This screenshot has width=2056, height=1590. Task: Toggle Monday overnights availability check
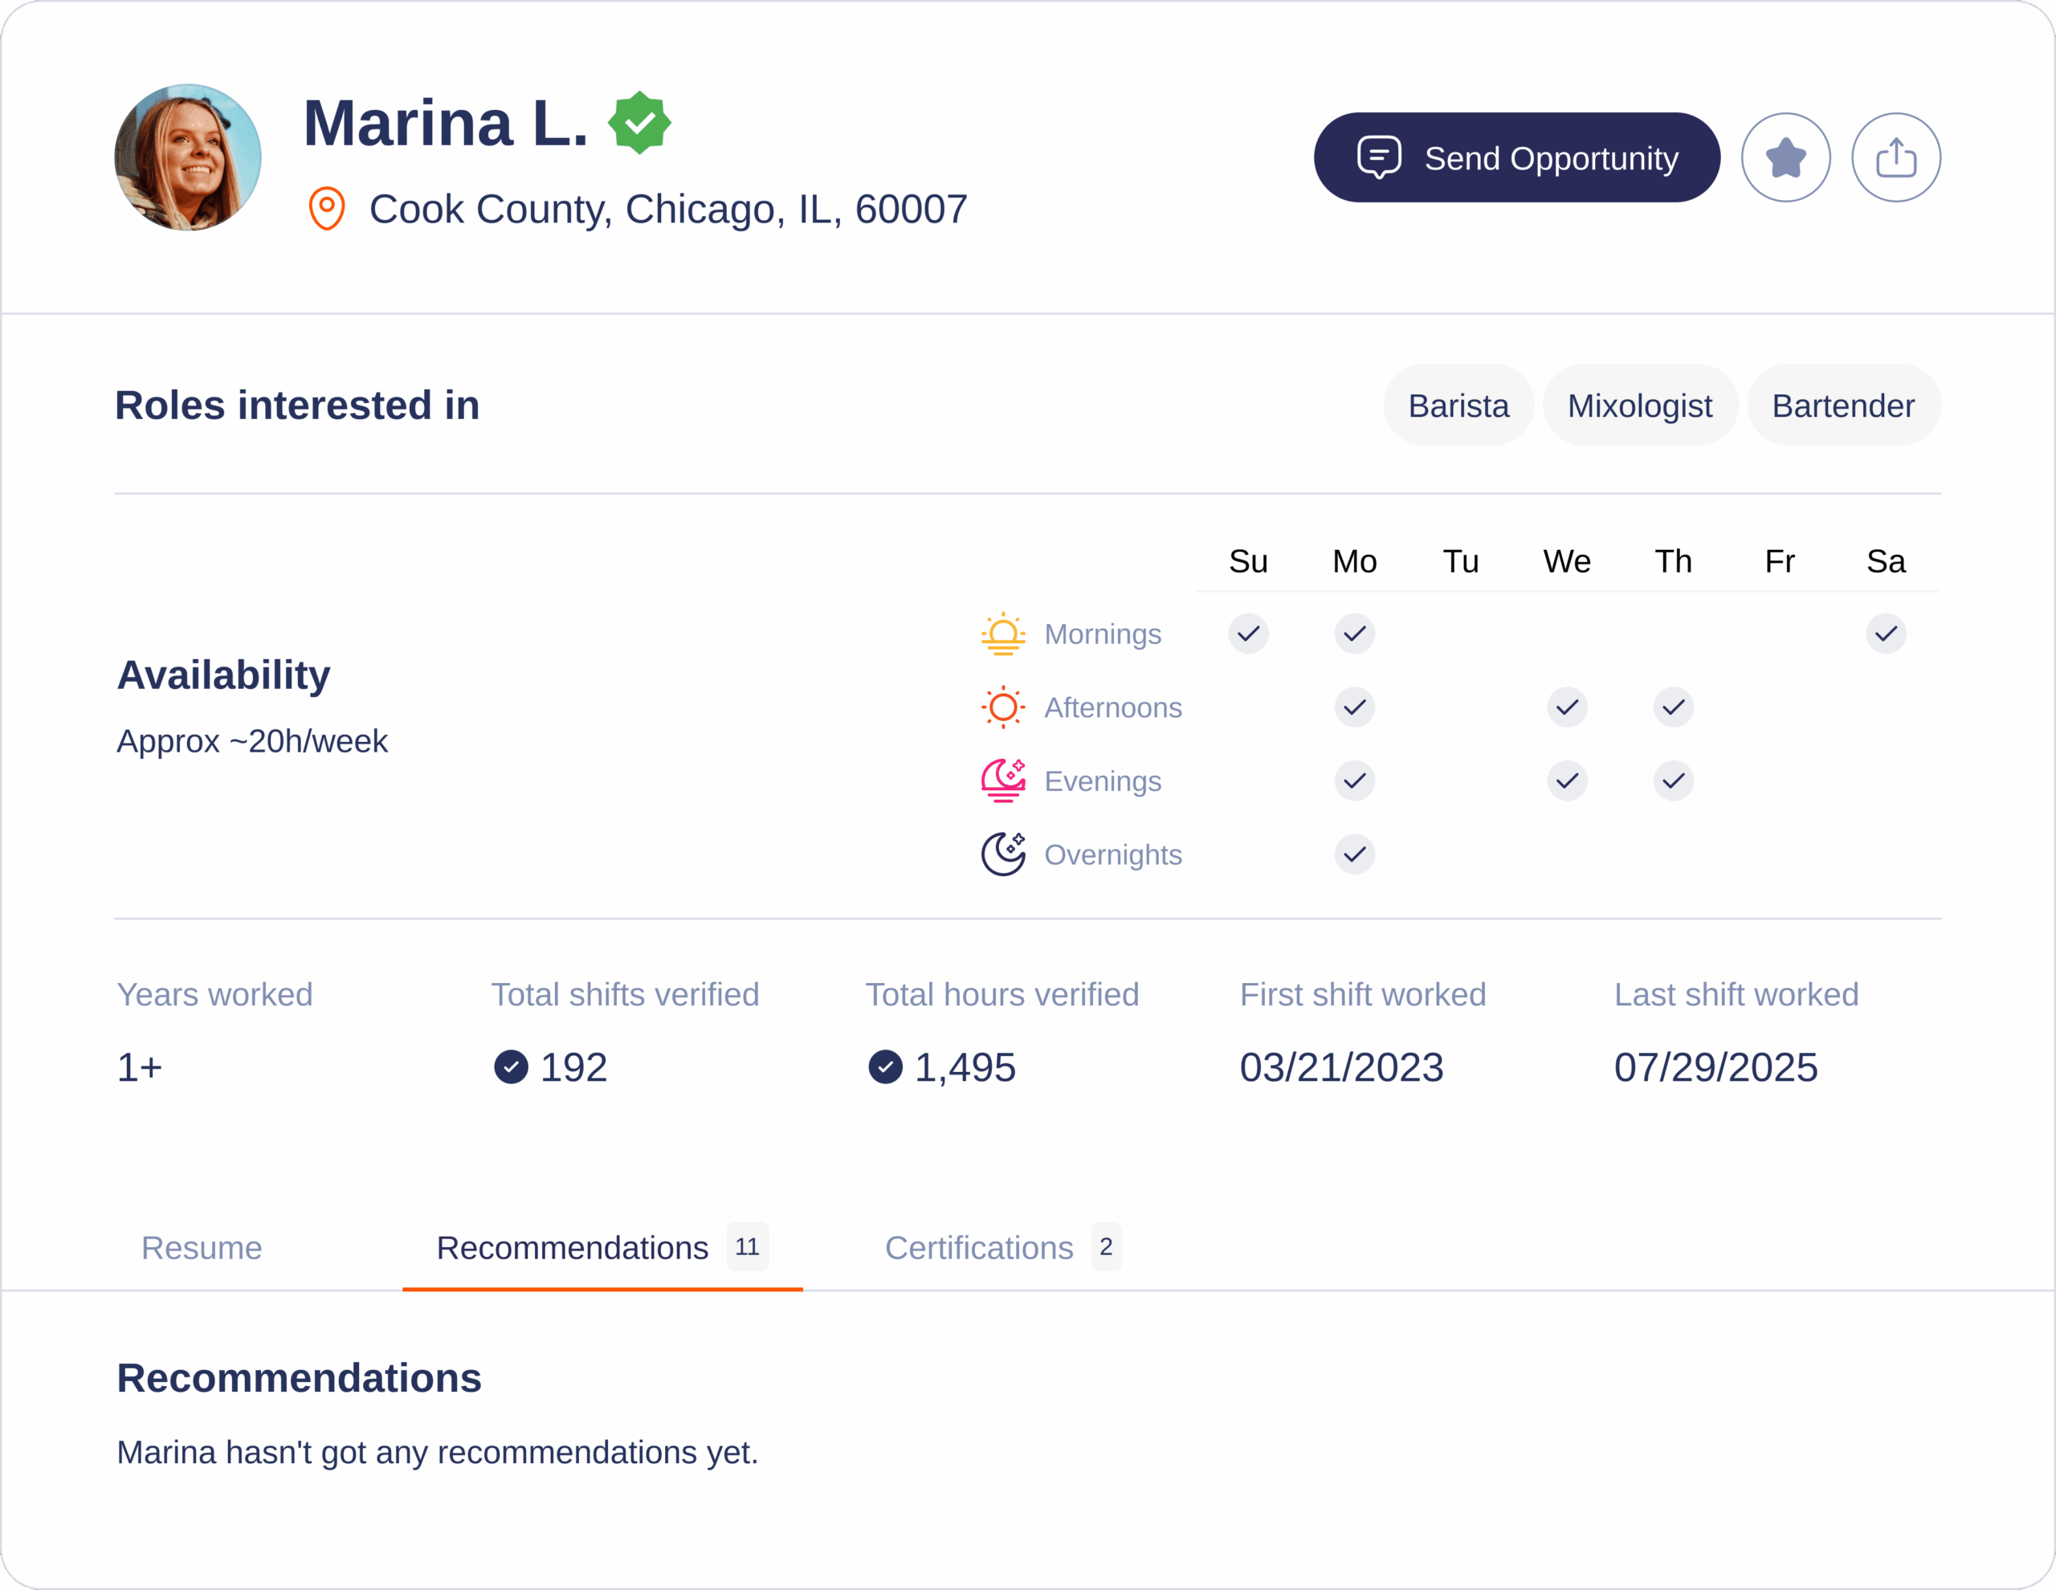(x=1355, y=854)
